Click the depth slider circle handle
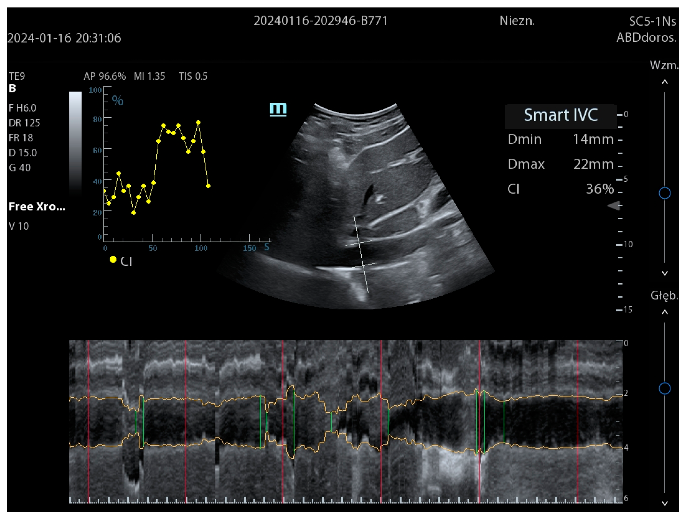The width and height of the screenshot is (688, 519). coord(664,388)
